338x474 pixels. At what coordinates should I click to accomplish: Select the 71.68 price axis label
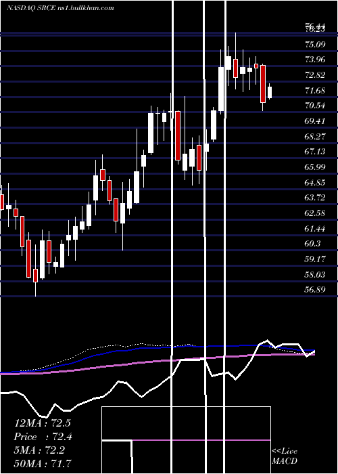(316, 90)
